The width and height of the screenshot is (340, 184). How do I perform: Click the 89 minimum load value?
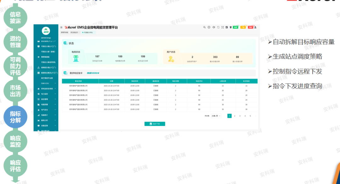click(x=237, y=57)
